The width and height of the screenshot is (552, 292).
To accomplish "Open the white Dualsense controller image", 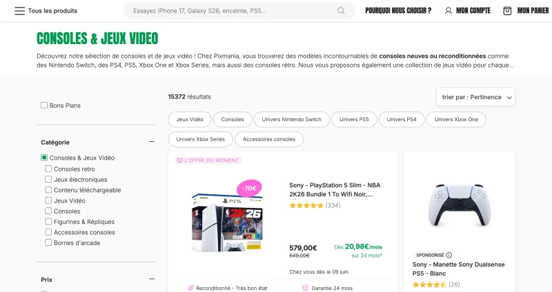I will click(460, 205).
